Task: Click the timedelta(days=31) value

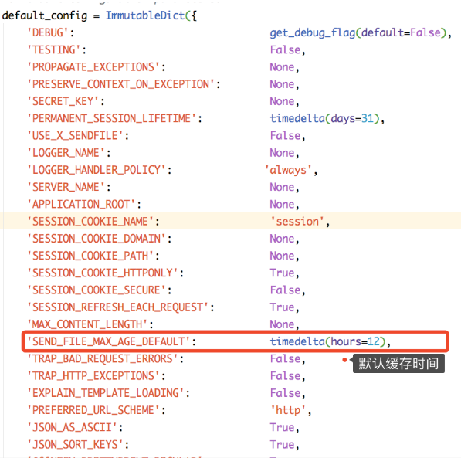Action: [x=325, y=118]
